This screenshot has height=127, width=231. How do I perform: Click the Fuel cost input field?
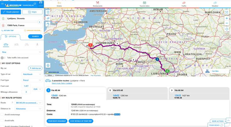(x=26, y=86)
